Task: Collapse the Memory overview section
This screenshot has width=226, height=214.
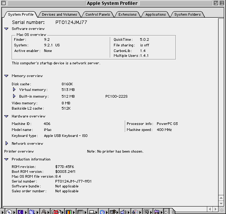Action: point(6,76)
